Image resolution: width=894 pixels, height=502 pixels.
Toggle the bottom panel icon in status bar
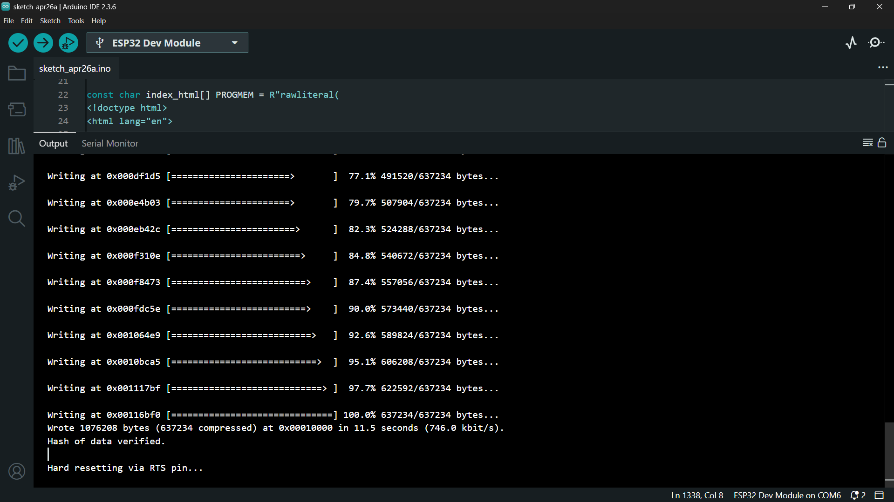879,495
